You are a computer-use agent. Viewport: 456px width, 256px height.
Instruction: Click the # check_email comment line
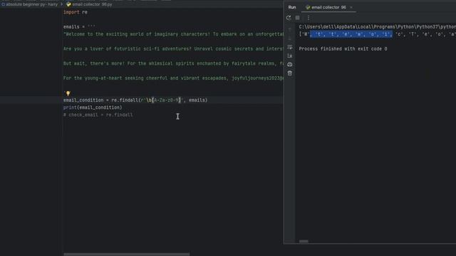[98, 115]
